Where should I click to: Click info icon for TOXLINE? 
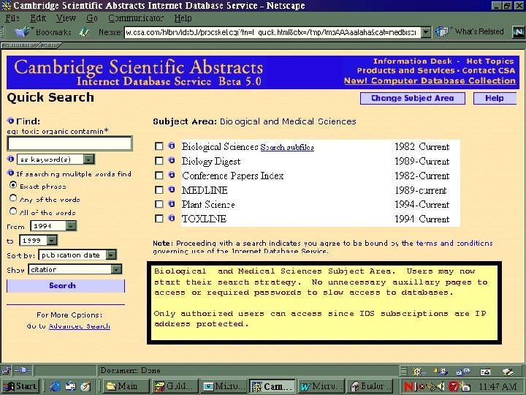[172, 218]
